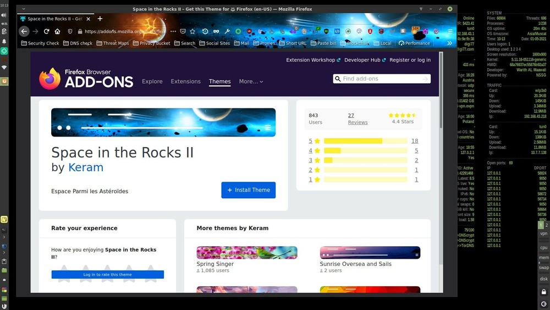
Task: Switch to the Extensions section
Action: 185,81
